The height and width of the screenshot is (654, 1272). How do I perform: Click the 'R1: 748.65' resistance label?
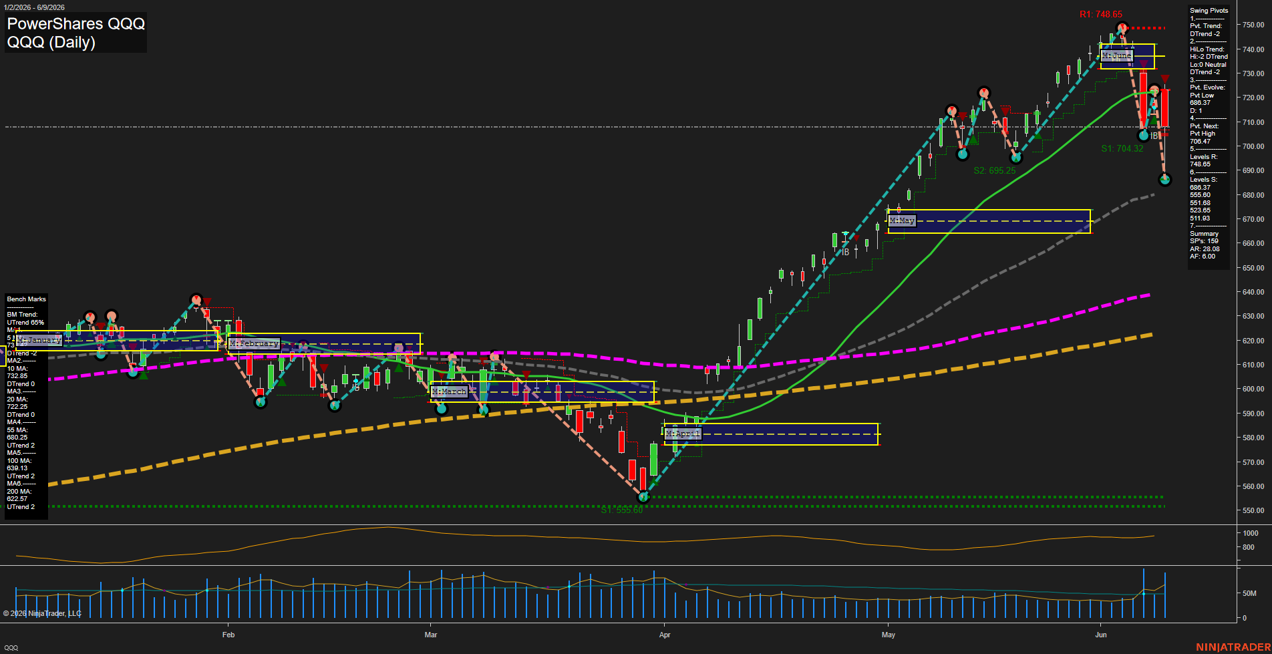[x=1101, y=14]
